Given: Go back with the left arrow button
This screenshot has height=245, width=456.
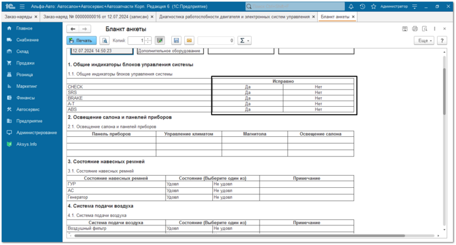Looking at the screenshot, I should pos(73,29).
